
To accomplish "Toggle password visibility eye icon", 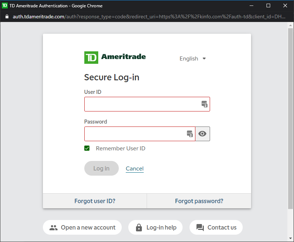I will 202,134.
